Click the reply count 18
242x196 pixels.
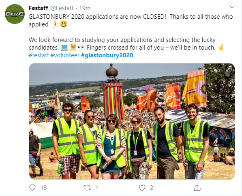44,188
